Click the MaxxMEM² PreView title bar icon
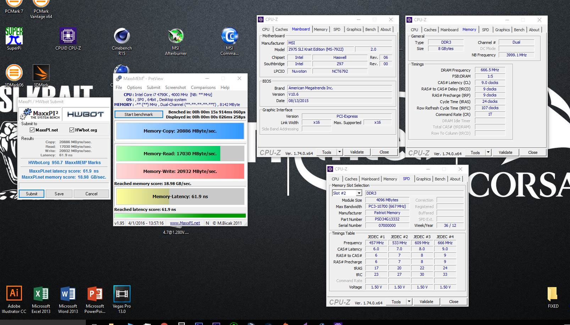The image size is (570, 325). tap(119, 78)
